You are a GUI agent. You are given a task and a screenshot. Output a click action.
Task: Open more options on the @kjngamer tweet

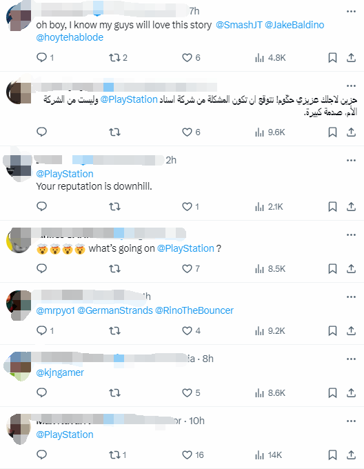[x=351, y=359]
